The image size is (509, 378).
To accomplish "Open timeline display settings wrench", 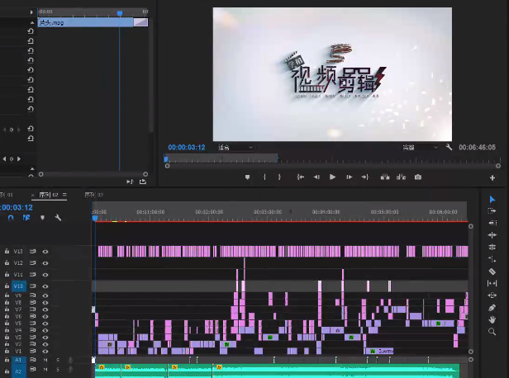I will 58,218.
